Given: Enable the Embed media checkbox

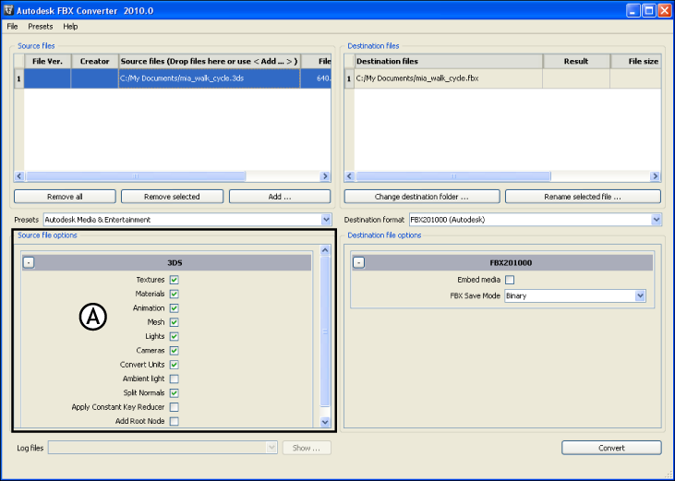Looking at the screenshot, I should pyautogui.click(x=510, y=280).
